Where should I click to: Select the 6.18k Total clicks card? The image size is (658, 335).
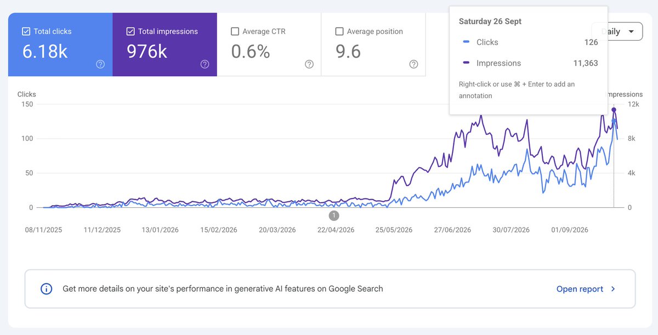(60, 44)
